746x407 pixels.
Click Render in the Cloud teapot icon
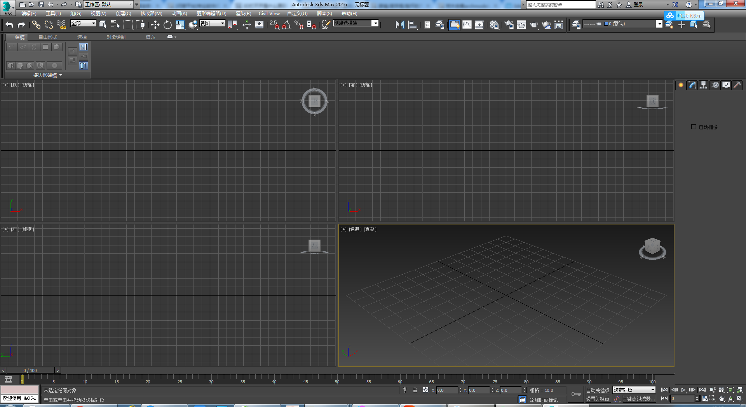(x=546, y=25)
